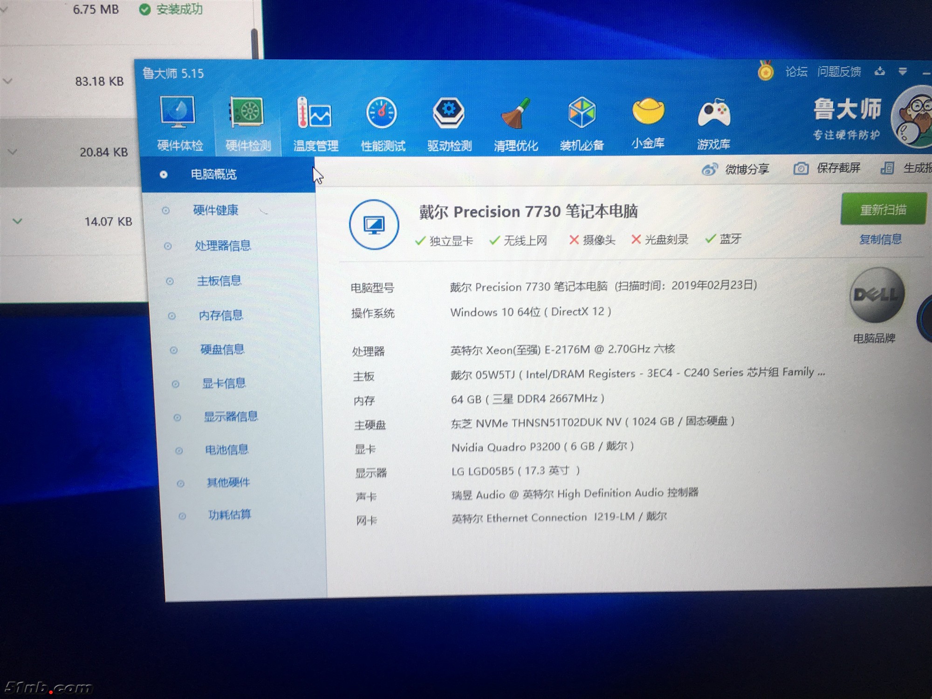Expand the chevron beside 83.18 KB row
The image size is (932, 699).
pos(7,81)
